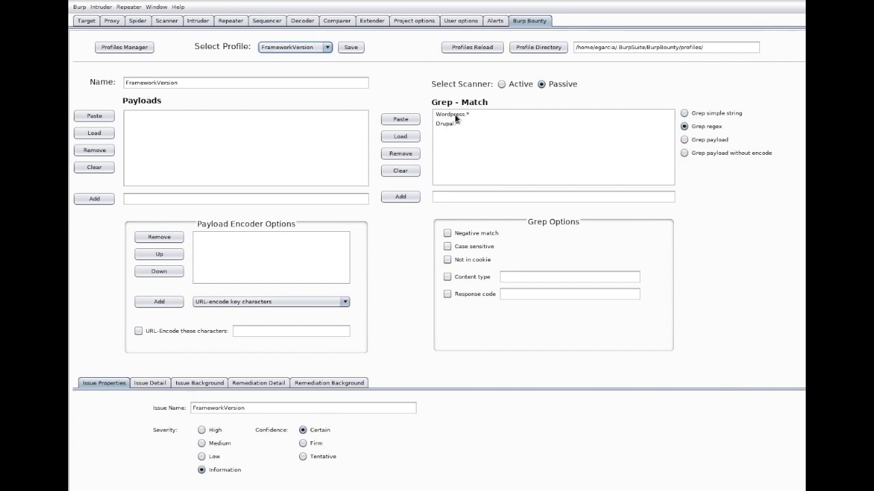Select the Drupal entry in Grep list

[445, 123]
